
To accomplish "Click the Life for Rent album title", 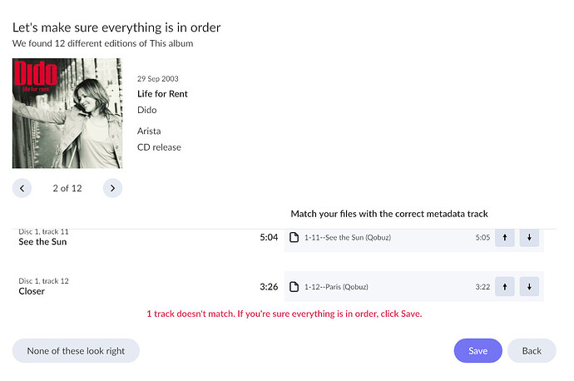I will (162, 94).
